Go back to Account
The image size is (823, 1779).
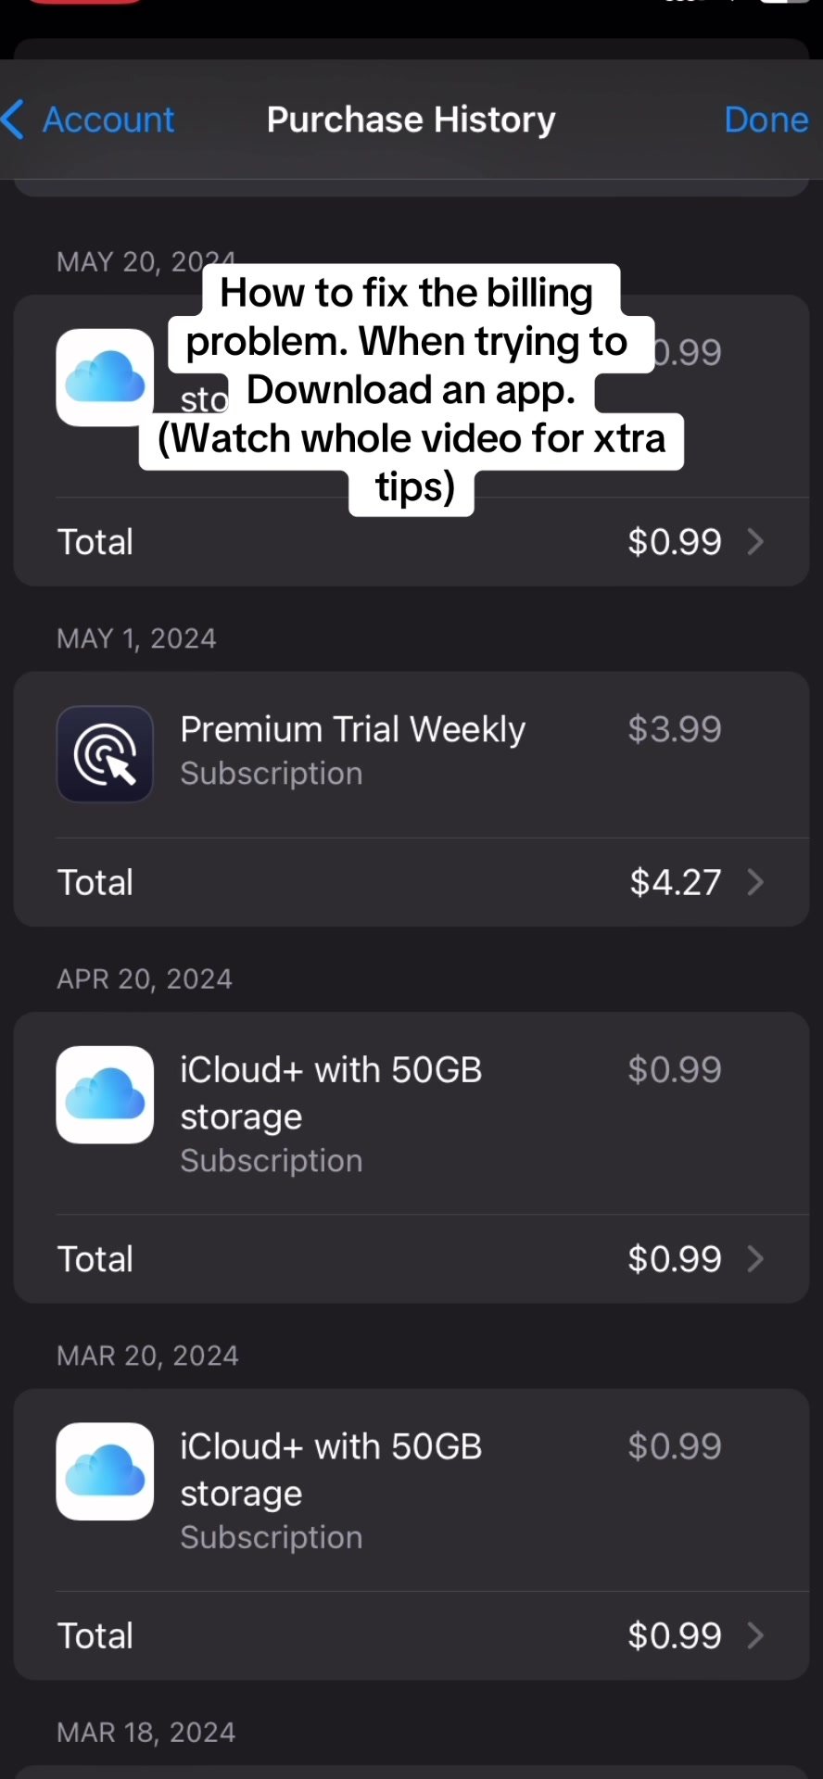(108, 120)
